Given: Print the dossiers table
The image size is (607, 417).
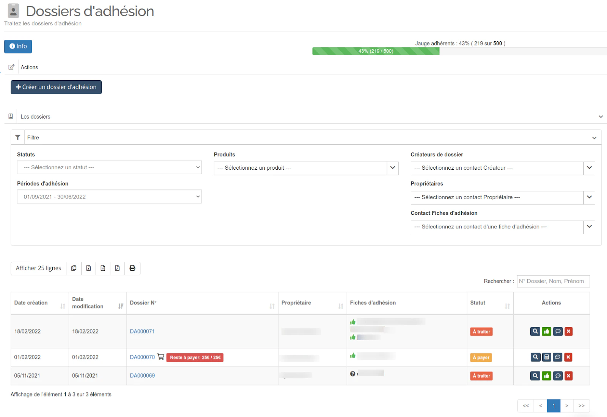Looking at the screenshot, I should click(132, 268).
